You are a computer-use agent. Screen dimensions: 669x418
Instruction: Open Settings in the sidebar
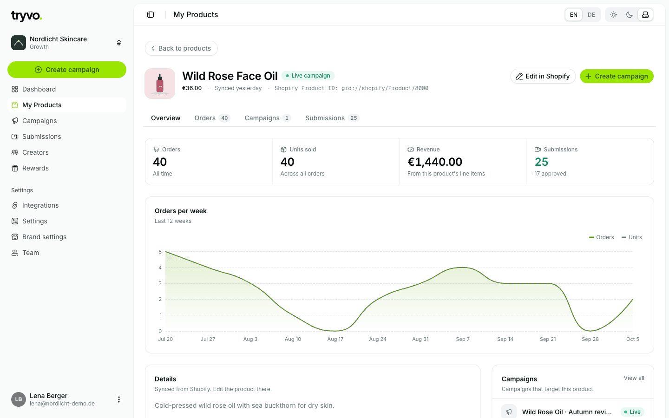[x=67, y=221]
